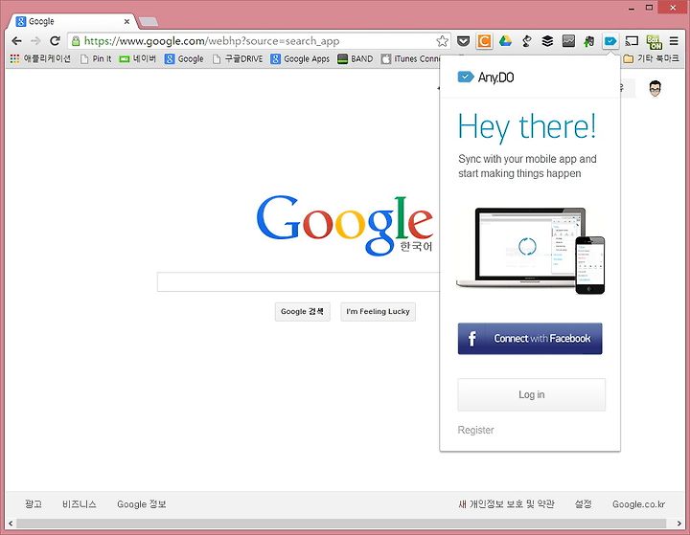Open the Pocket extension icon
The width and height of the screenshot is (690, 535).
463,41
